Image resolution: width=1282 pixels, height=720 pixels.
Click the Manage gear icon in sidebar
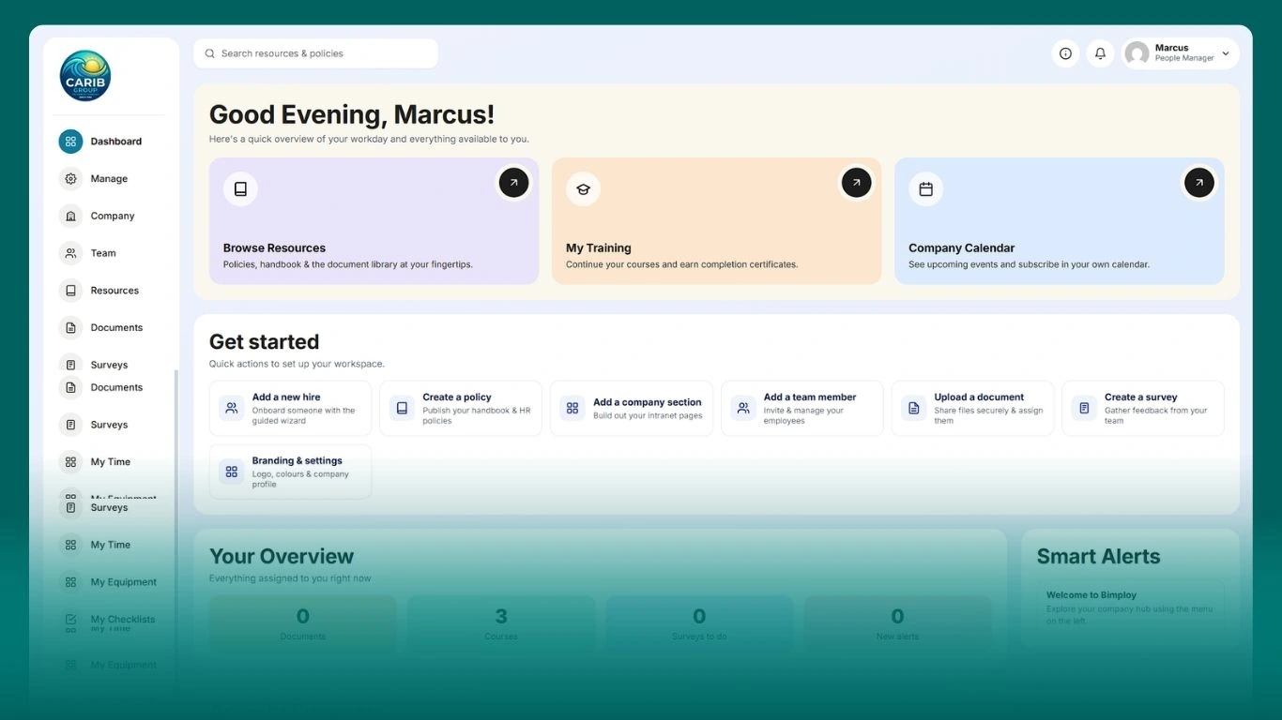70,179
